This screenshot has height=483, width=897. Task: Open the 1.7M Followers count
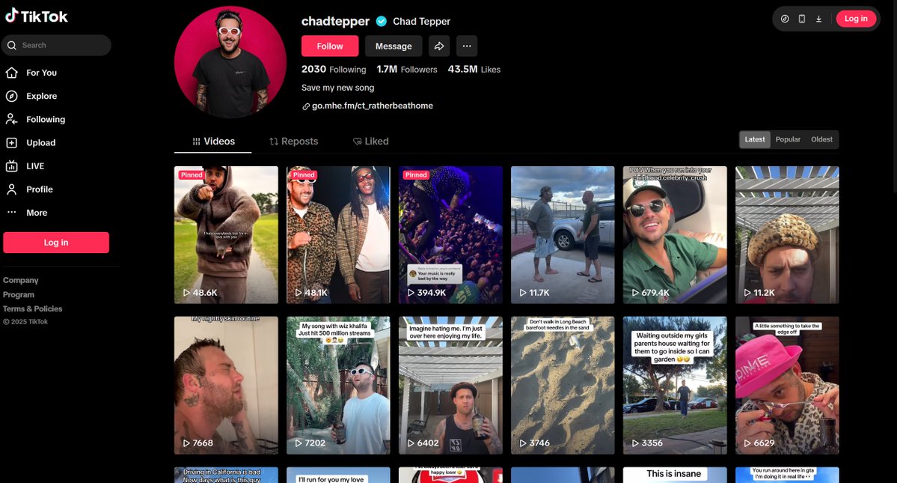[x=407, y=69]
